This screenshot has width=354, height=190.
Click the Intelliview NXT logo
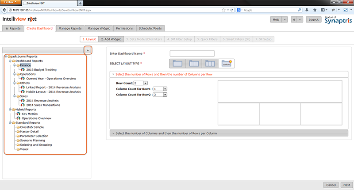(19, 19)
